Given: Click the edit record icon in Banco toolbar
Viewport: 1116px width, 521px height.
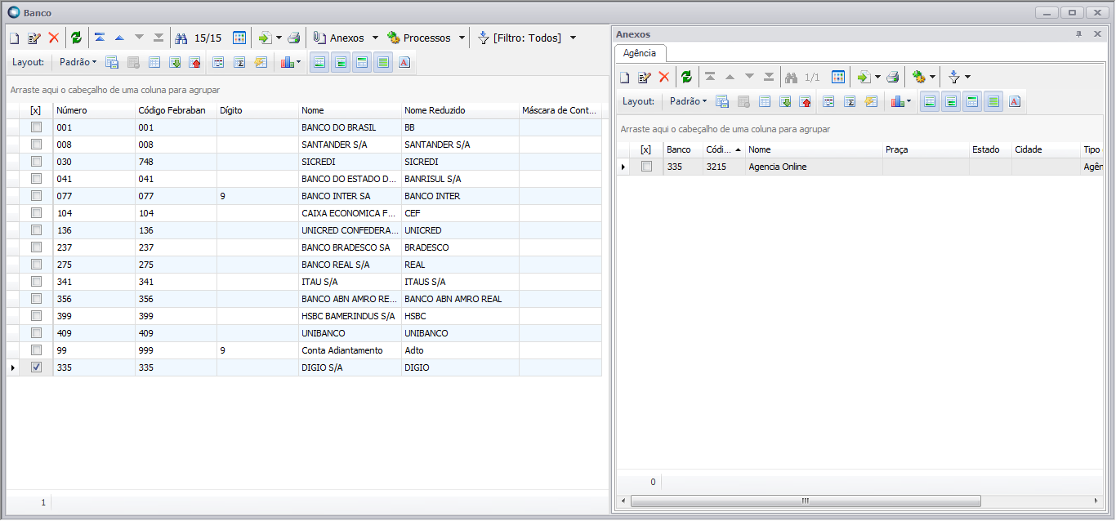Looking at the screenshot, I should 33,38.
